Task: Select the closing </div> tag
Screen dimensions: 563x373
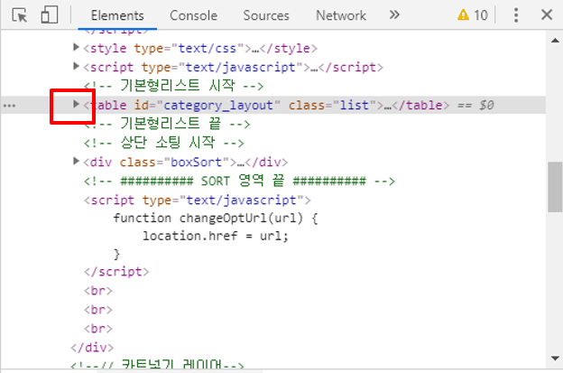Action: [92, 348]
